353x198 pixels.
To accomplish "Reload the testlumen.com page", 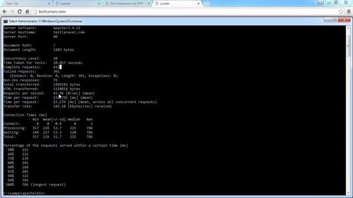I will click(20, 12).
